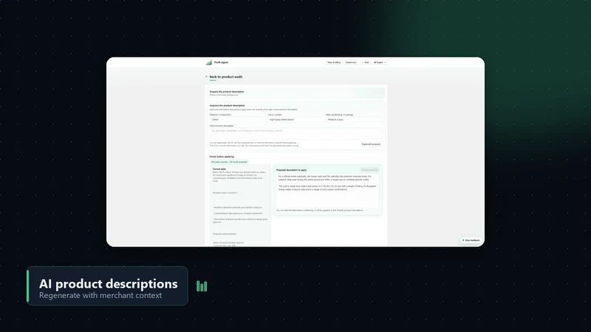This screenshot has height=332, width=591.
Task: Click the Improve the product description heading
Action: tap(228, 106)
